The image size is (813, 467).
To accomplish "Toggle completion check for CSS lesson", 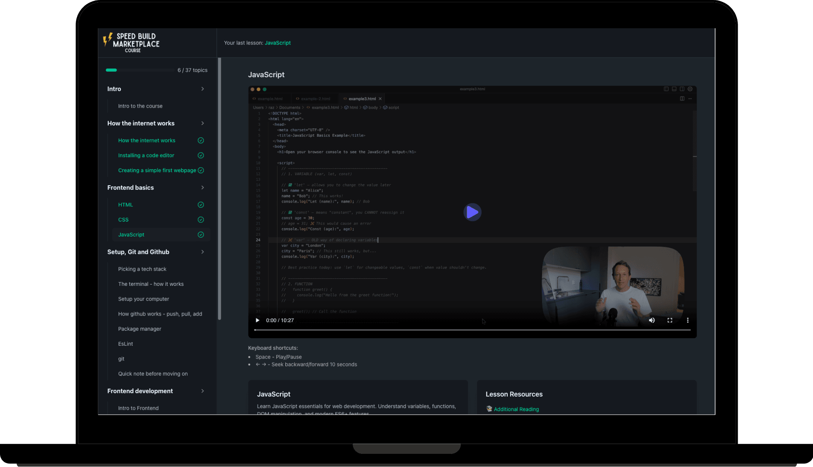I will click(x=201, y=220).
